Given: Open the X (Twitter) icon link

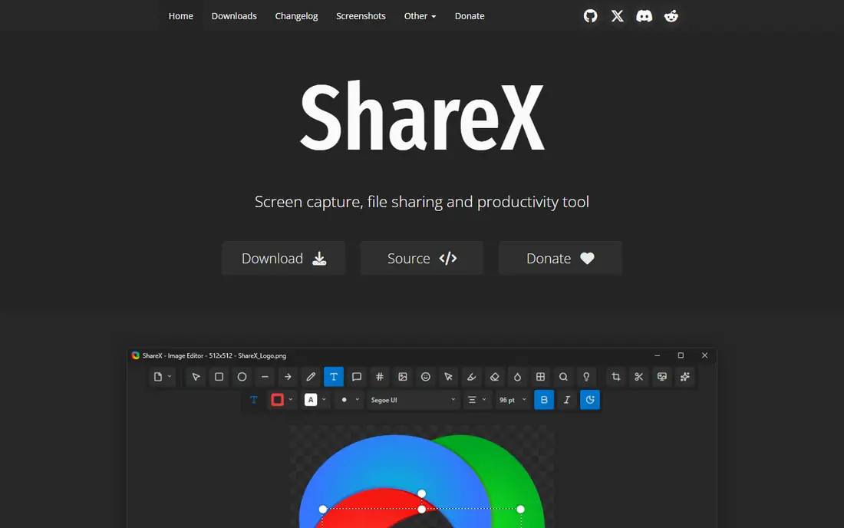Looking at the screenshot, I should (618, 16).
